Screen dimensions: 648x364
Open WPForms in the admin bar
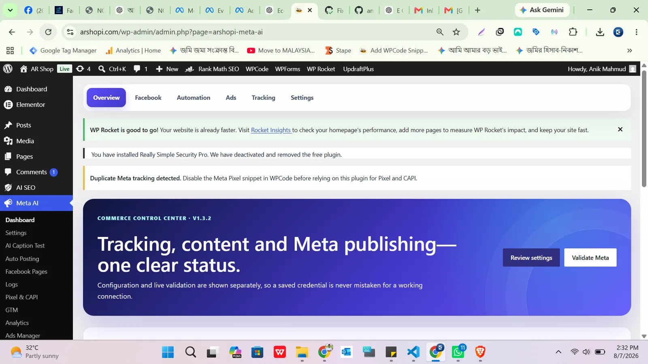pos(288,69)
